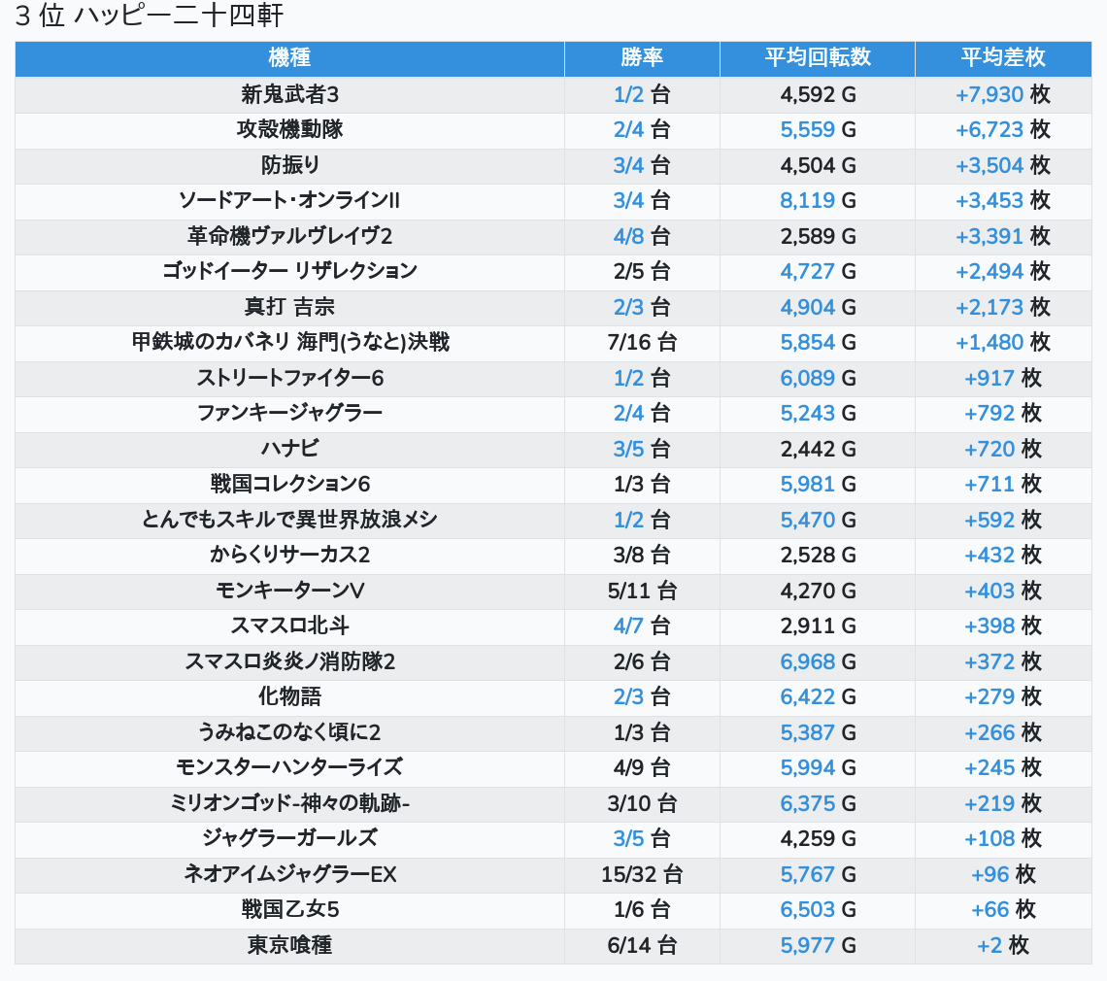
Task: Select machine name スマスロ北斗
Action: point(289,626)
